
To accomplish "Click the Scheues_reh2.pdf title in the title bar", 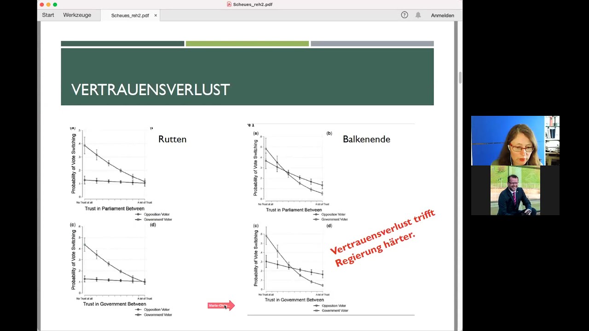I will (253, 5).
